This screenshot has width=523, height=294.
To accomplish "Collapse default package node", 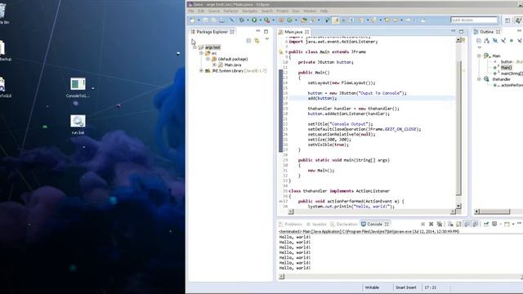I will (x=208, y=59).
